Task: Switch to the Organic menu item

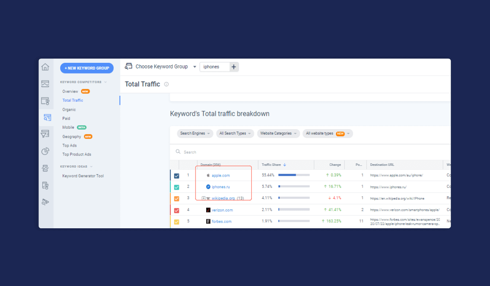Action: [x=69, y=109]
